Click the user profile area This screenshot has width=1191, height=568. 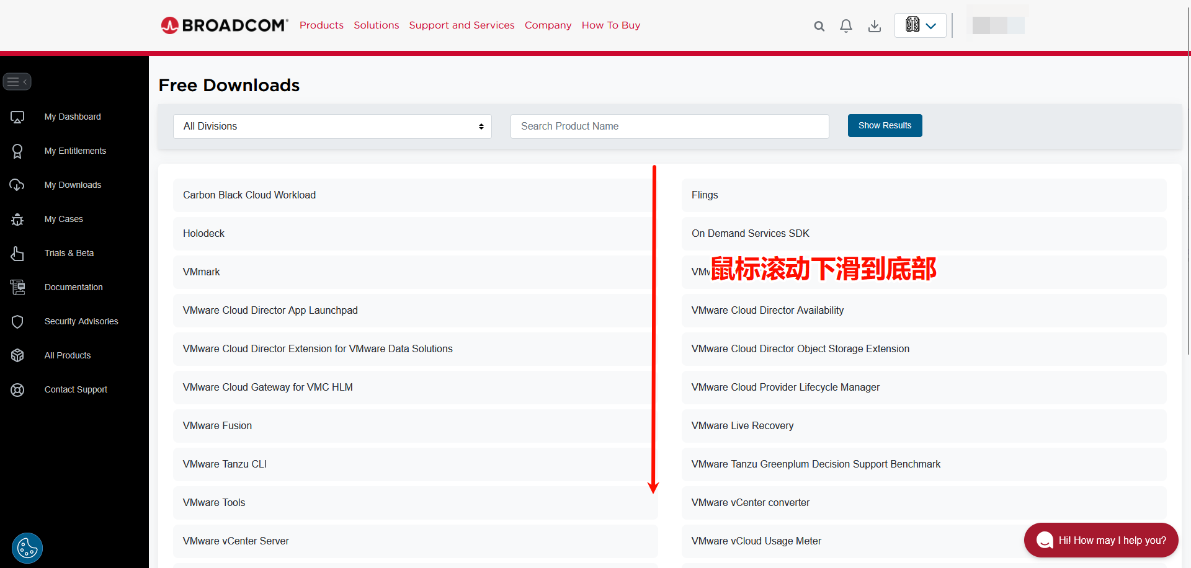pyautogui.click(x=998, y=25)
